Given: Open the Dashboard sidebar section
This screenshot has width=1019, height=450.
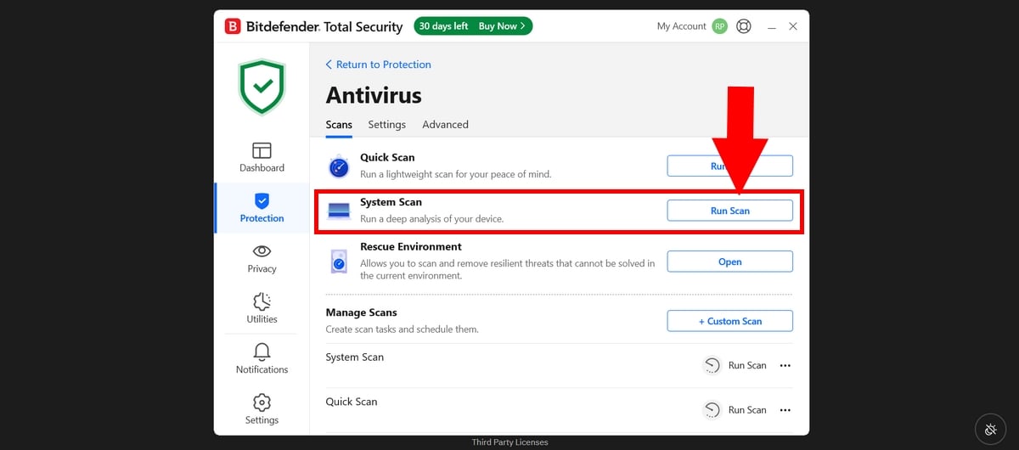Looking at the screenshot, I should click(x=262, y=157).
